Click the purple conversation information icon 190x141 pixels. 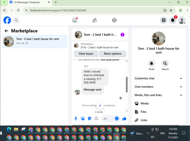tap(122, 35)
